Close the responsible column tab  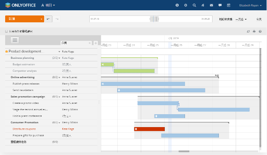pos(90,43)
